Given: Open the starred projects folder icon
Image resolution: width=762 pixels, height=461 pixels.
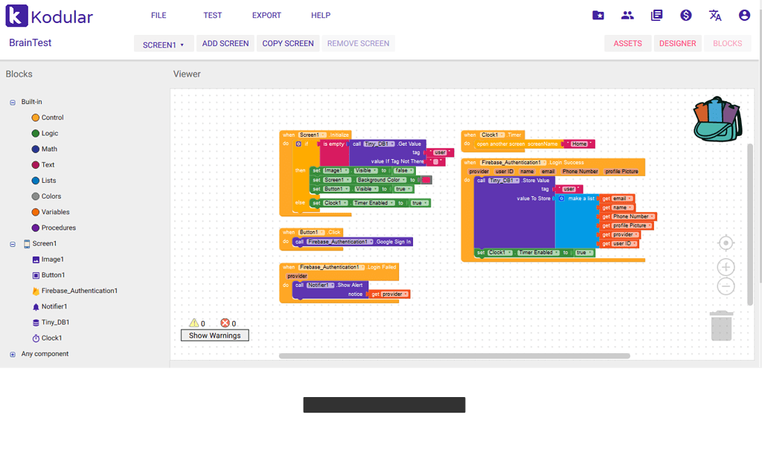Looking at the screenshot, I should tap(598, 15).
